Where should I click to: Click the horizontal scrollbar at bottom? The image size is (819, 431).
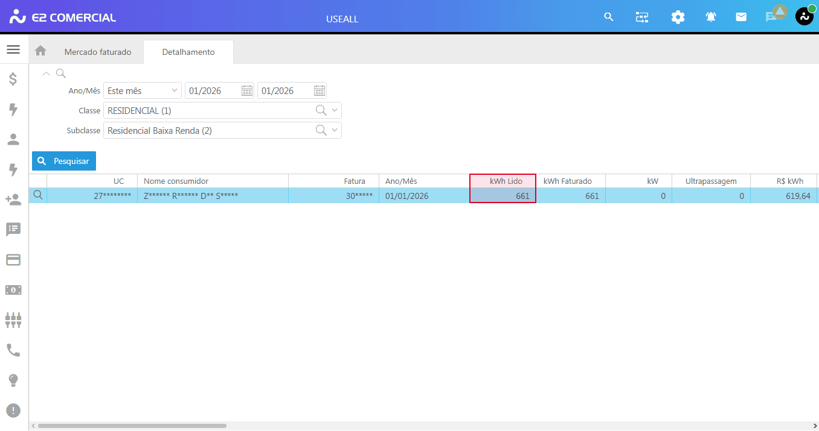point(132,426)
